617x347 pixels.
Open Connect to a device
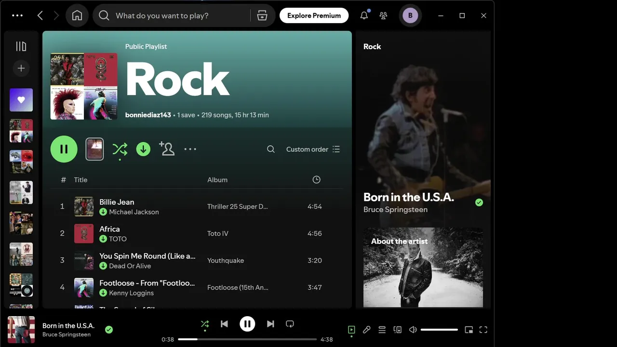(x=398, y=330)
